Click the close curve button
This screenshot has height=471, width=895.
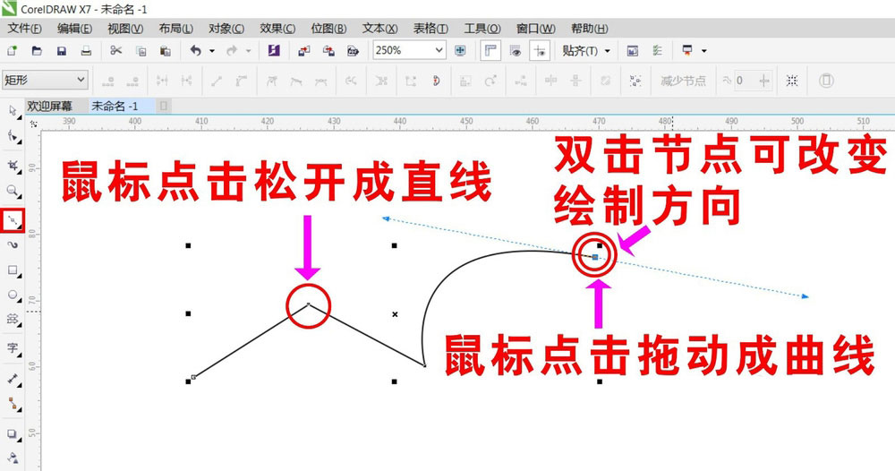[436, 81]
